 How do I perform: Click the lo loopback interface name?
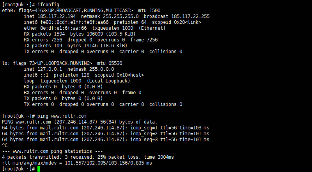coord(5,63)
